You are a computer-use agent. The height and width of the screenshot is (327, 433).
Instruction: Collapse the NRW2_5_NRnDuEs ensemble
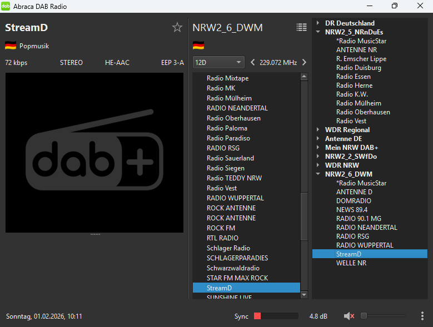(x=318, y=32)
